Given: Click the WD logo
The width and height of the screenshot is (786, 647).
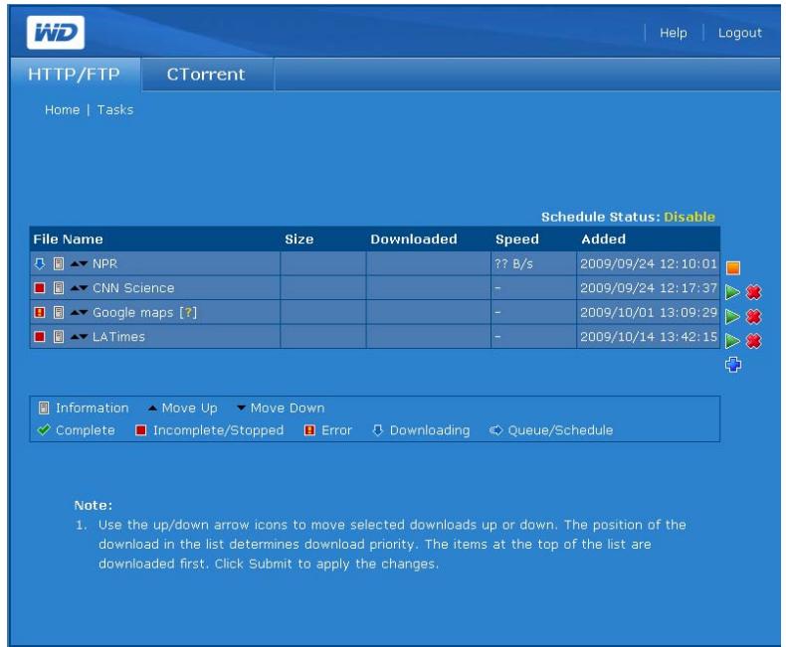Looking at the screenshot, I should [x=56, y=33].
